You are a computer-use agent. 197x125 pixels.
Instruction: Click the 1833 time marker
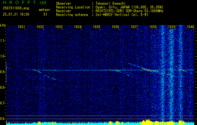59,27
